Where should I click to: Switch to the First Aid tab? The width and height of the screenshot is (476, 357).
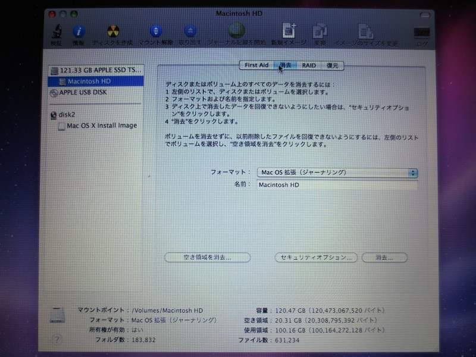256,65
